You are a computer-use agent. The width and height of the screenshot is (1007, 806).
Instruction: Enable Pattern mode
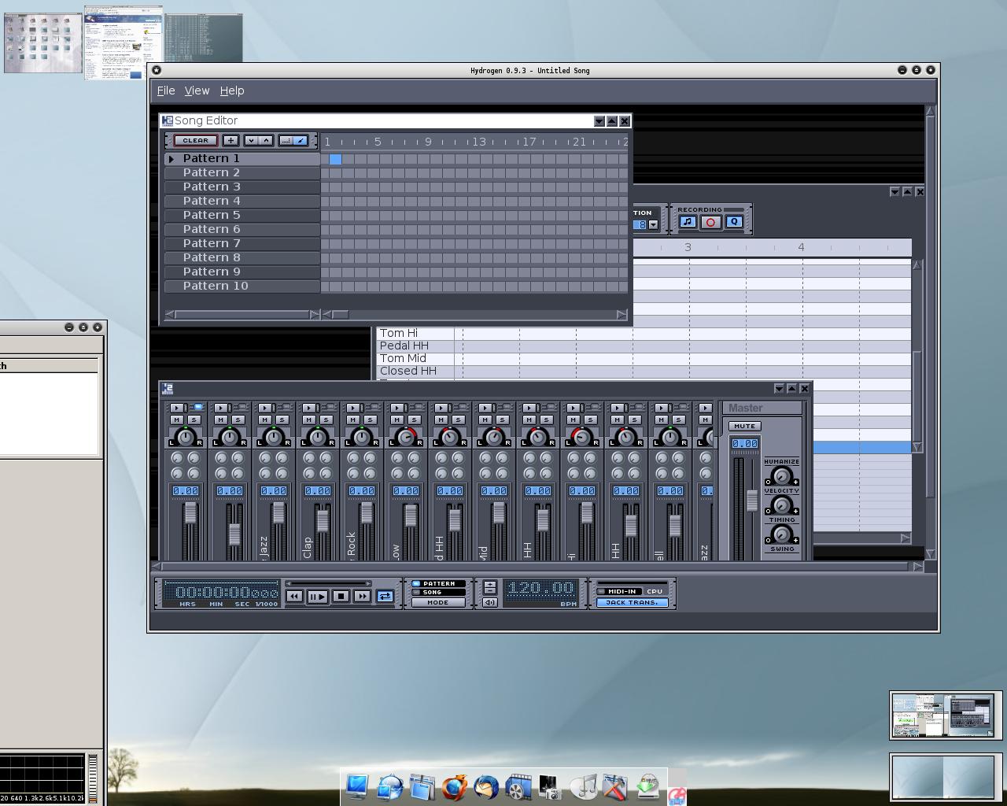[x=437, y=583]
